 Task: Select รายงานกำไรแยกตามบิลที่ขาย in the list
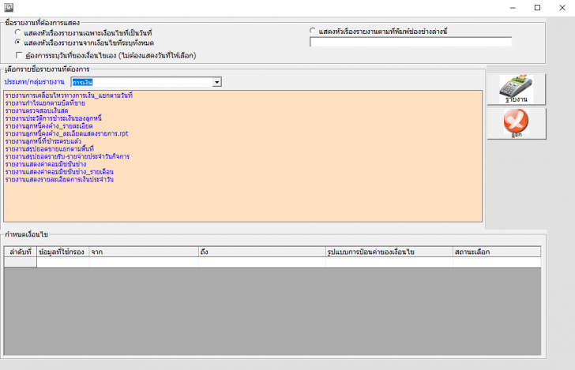click(x=45, y=103)
